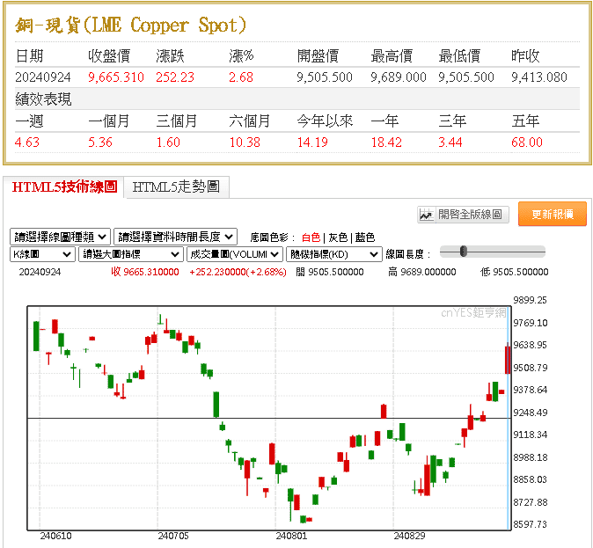Screen dimensions: 593x548
Task: Click the 線圖長度 slider handle
Action: tap(464, 252)
